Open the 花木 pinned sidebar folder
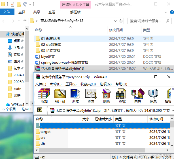The height and width of the screenshot is (159, 174). 16,68
